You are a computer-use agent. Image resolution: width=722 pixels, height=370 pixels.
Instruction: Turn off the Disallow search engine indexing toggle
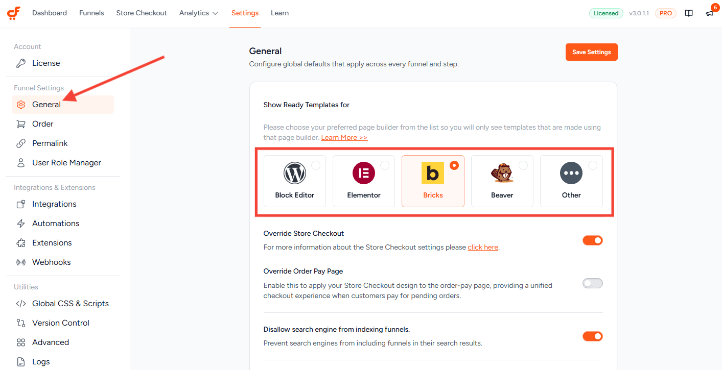[x=593, y=336]
